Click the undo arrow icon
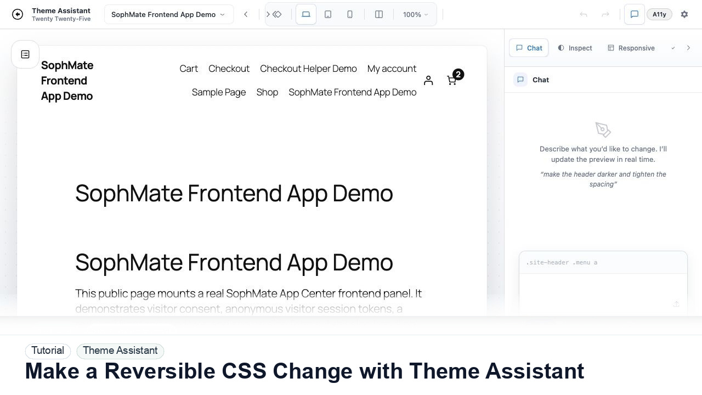Screen dimensions: 702x395 584,14
